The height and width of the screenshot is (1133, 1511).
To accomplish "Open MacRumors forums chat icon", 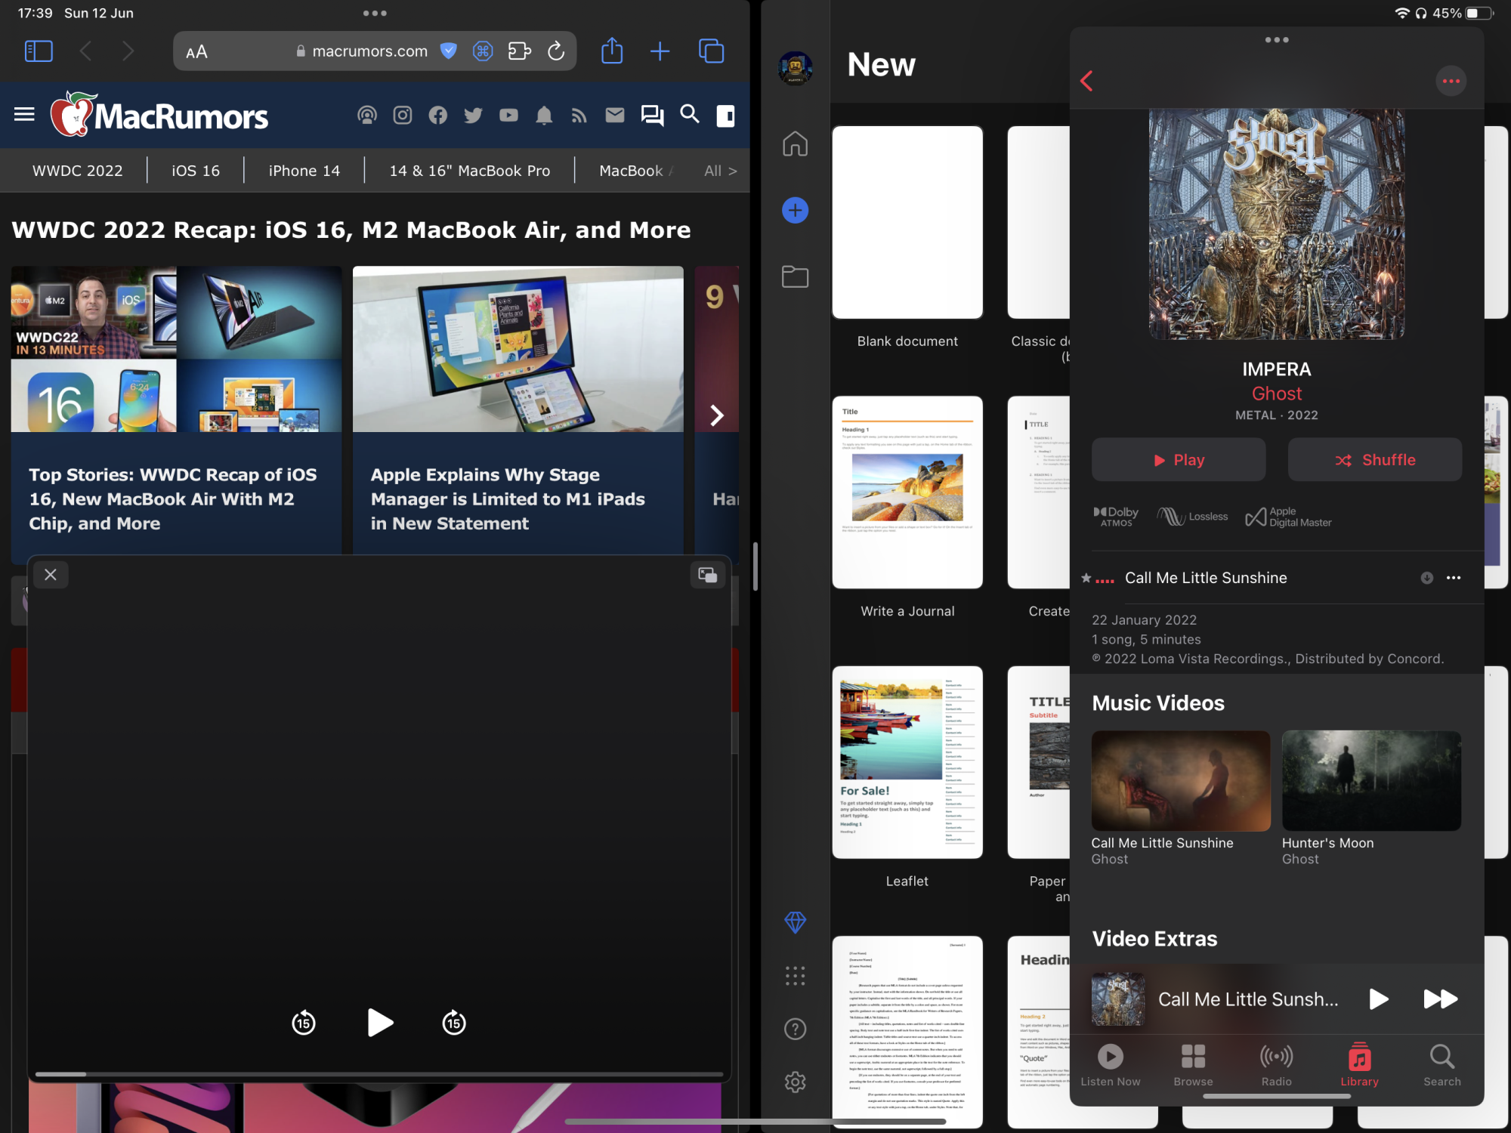I will tap(651, 115).
